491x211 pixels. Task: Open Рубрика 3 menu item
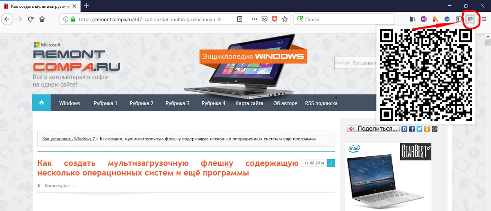pyautogui.click(x=178, y=103)
